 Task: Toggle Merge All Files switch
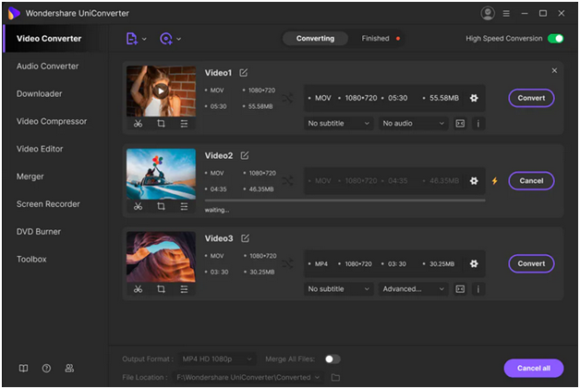332,359
